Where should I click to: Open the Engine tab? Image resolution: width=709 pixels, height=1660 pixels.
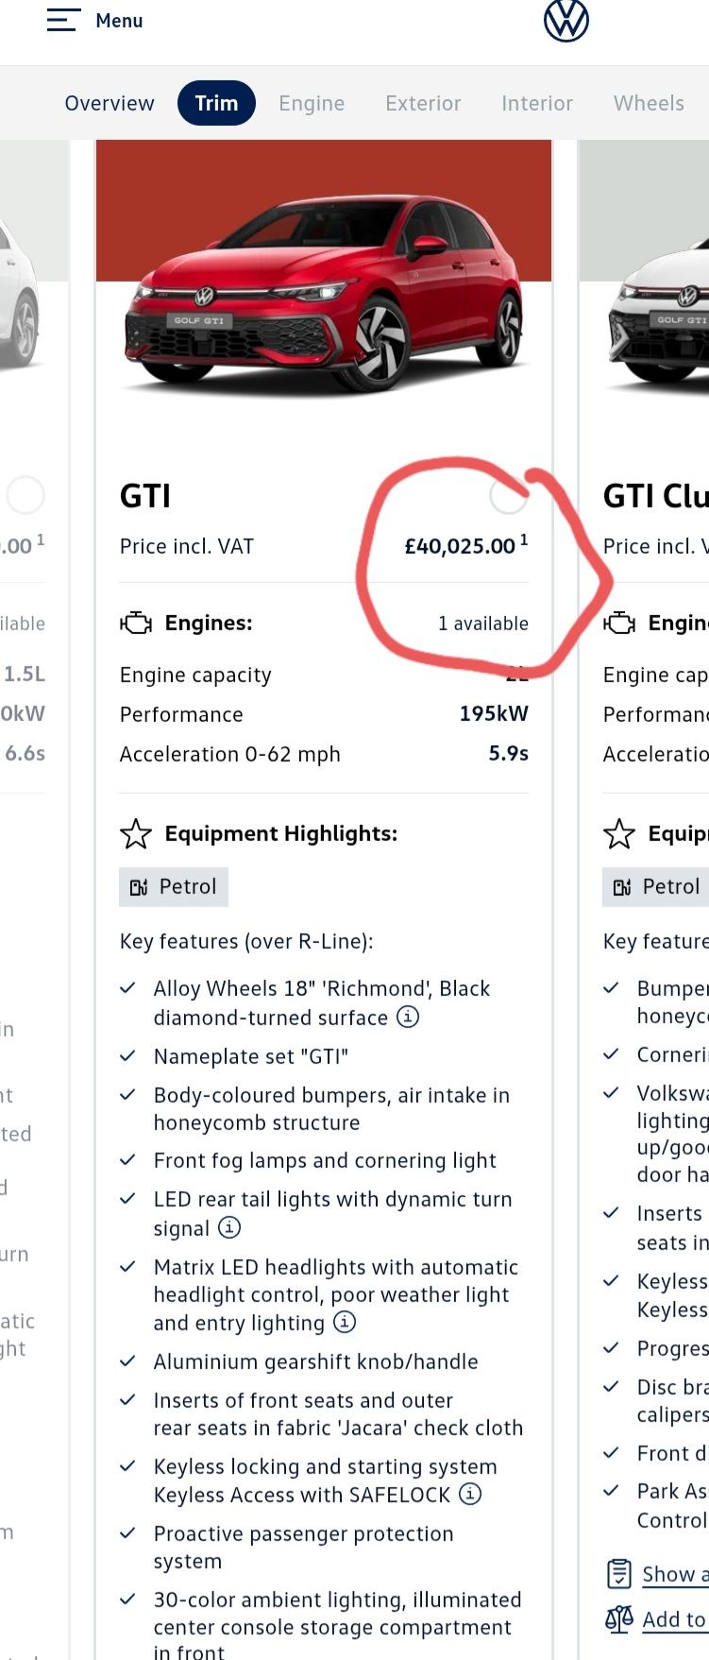(x=312, y=103)
